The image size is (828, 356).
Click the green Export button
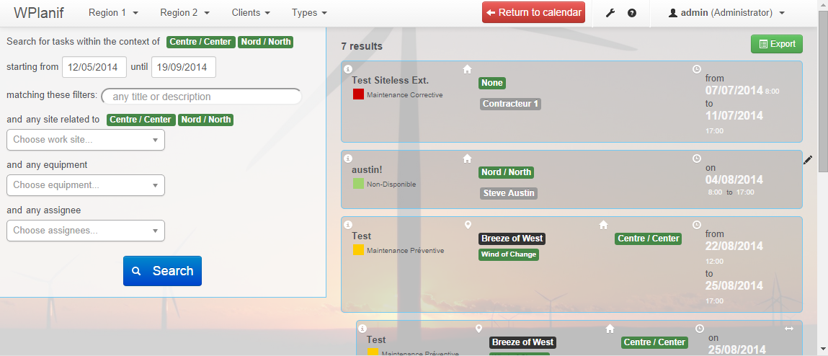pyautogui.click(x=776, y=44)
